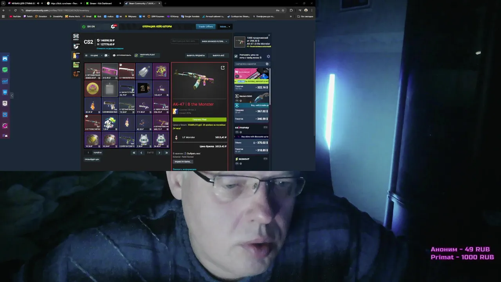Select AK-47 item priced 33402.02 ₽

[93, 71]
